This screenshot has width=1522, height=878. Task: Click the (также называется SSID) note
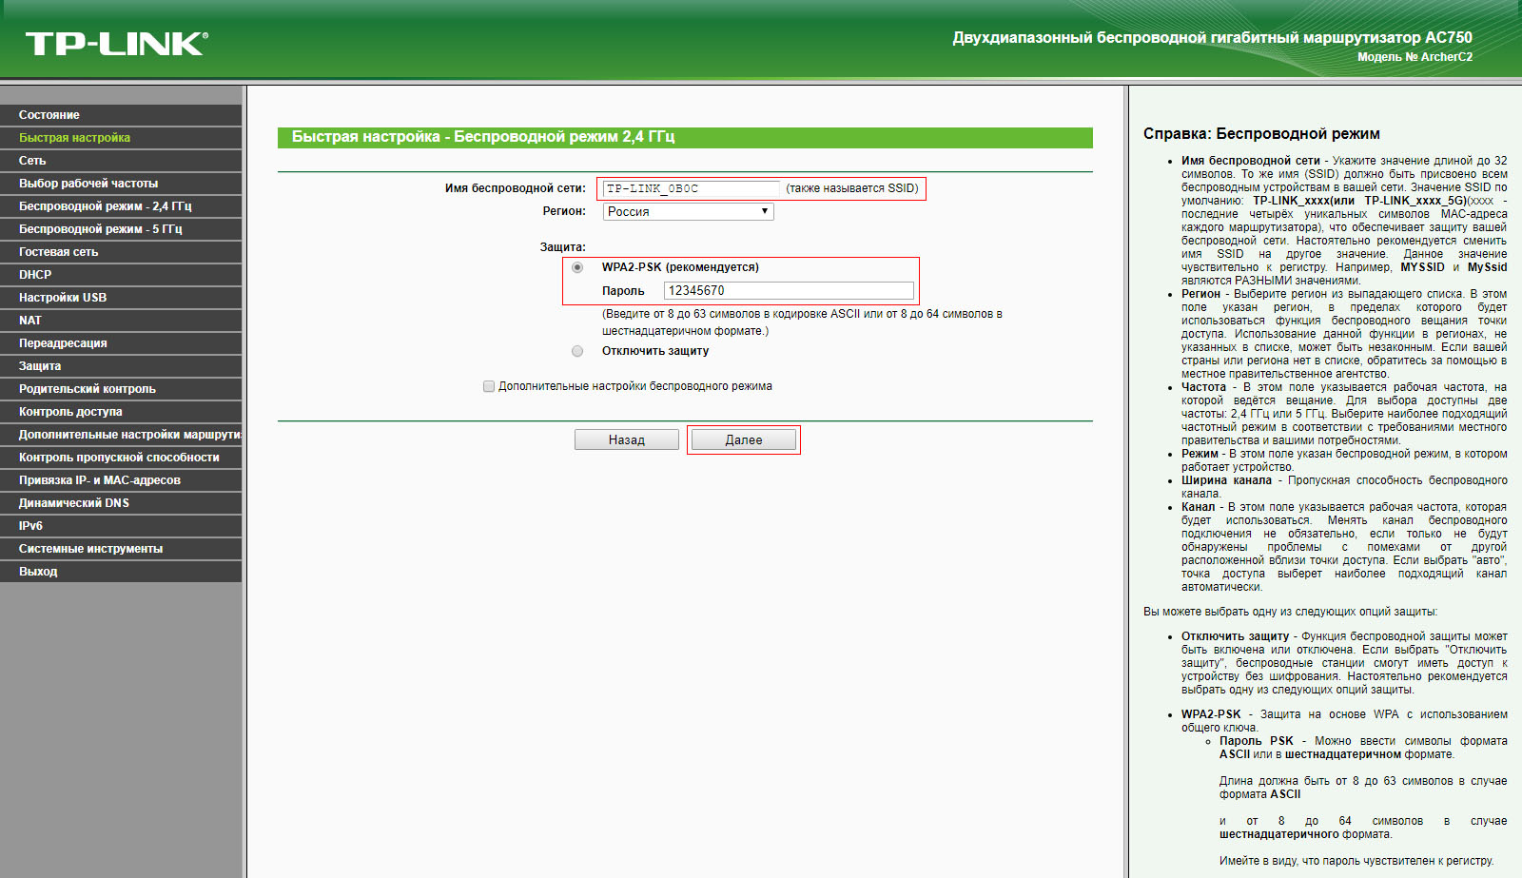pos(852,188)
